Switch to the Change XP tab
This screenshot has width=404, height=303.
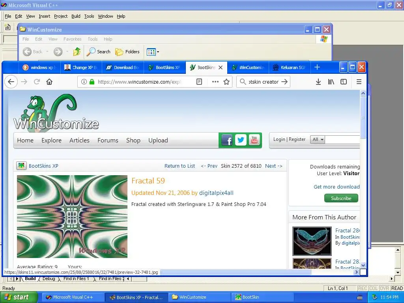tap(81, 67)
